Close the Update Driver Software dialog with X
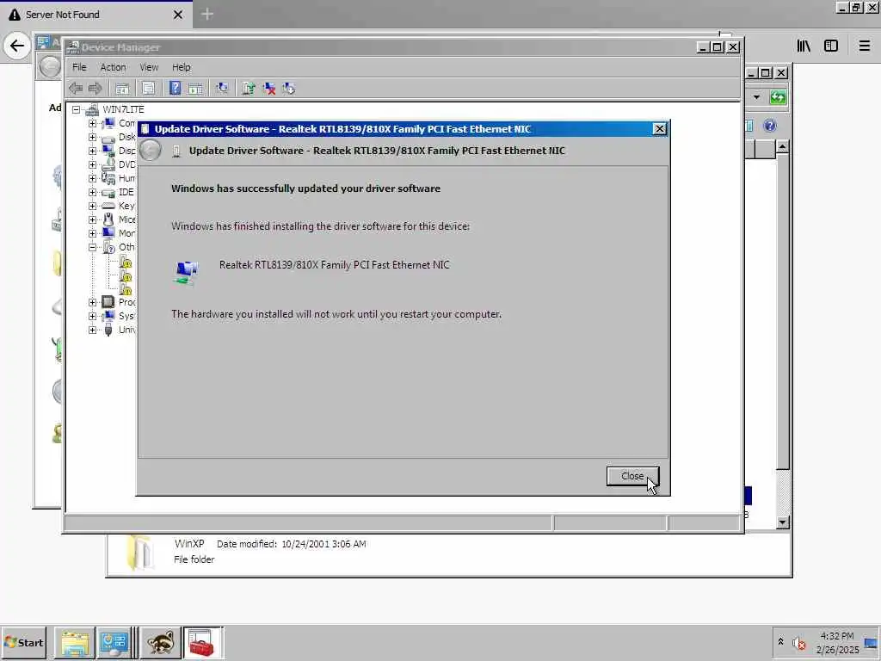The height and width of the screenshot is (661, 881). coord(660,129)
